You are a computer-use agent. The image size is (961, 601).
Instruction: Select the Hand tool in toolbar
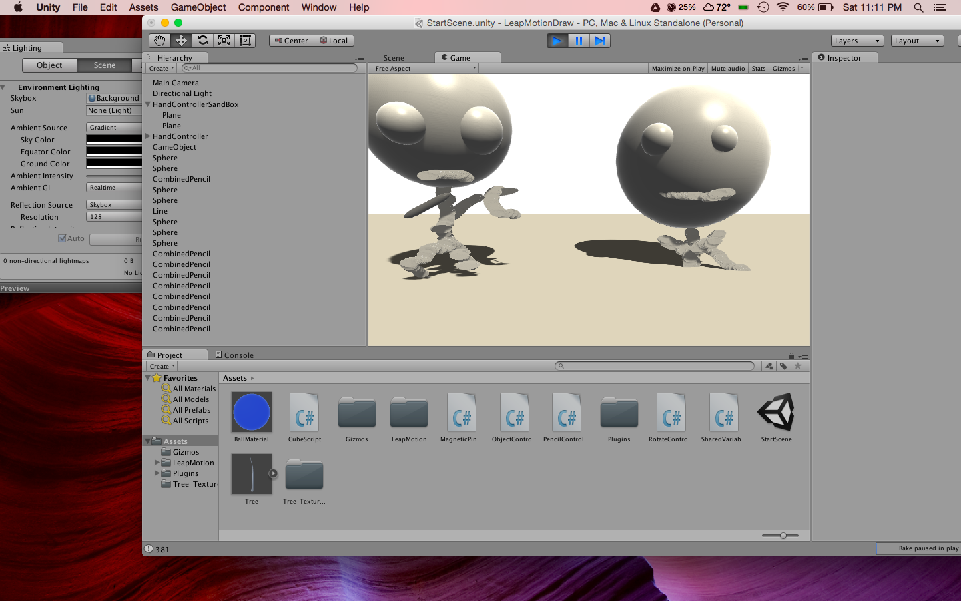click(x=159, y=41)
